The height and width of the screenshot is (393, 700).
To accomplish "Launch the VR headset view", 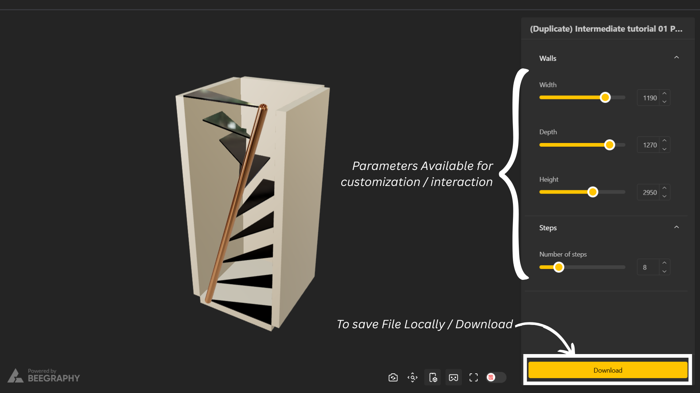I will (x=453, y=377).
